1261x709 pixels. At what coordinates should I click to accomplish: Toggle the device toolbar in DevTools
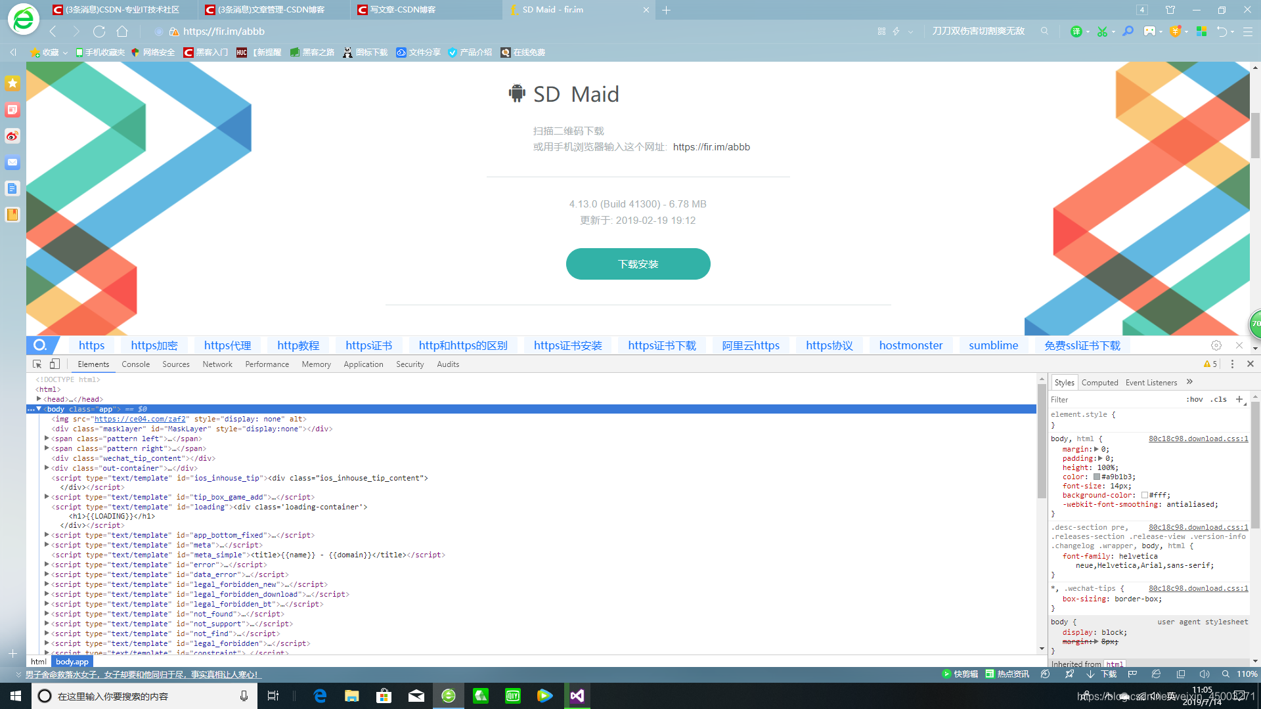(x=55, y=364)
